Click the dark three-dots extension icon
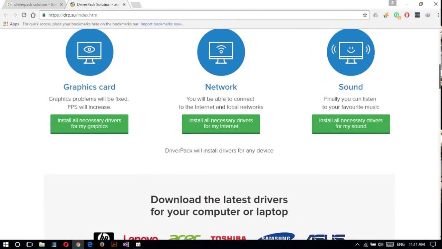The width and height of the screenshot is (442, 249). pyautogui.click(x=417, y=15)
